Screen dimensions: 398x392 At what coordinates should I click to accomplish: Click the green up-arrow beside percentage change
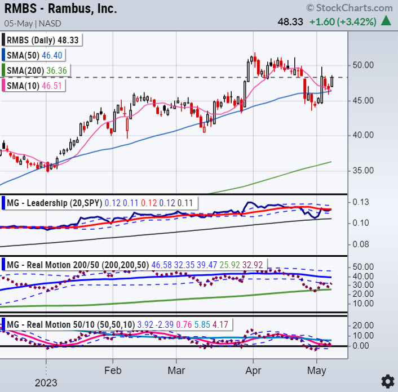(386, 21)
